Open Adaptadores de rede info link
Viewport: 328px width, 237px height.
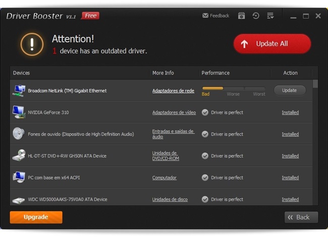coord(173,91)
